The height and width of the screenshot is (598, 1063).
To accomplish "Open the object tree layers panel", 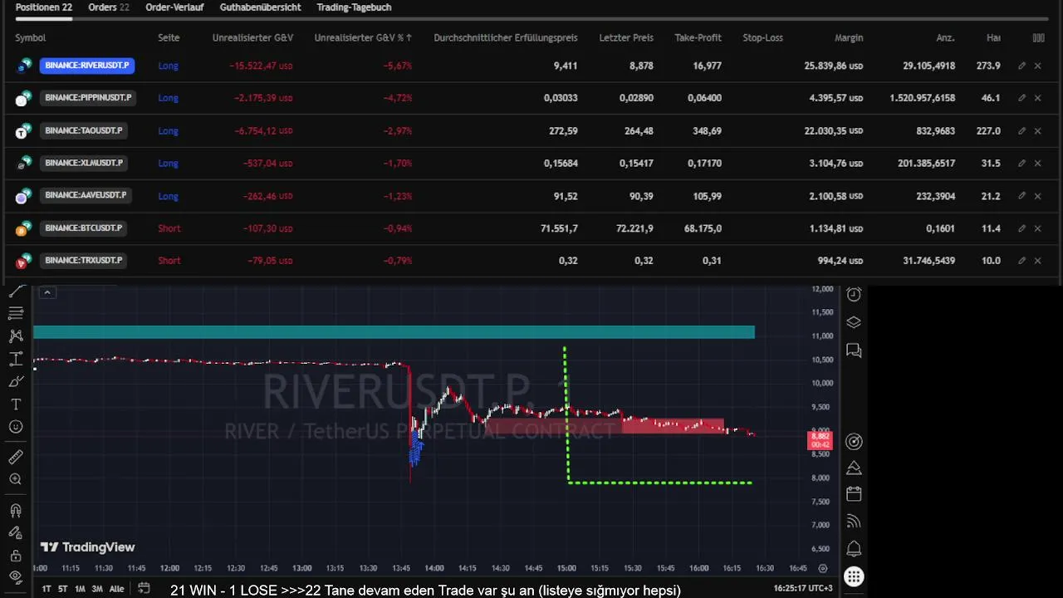I will click(x=854, y=322).
